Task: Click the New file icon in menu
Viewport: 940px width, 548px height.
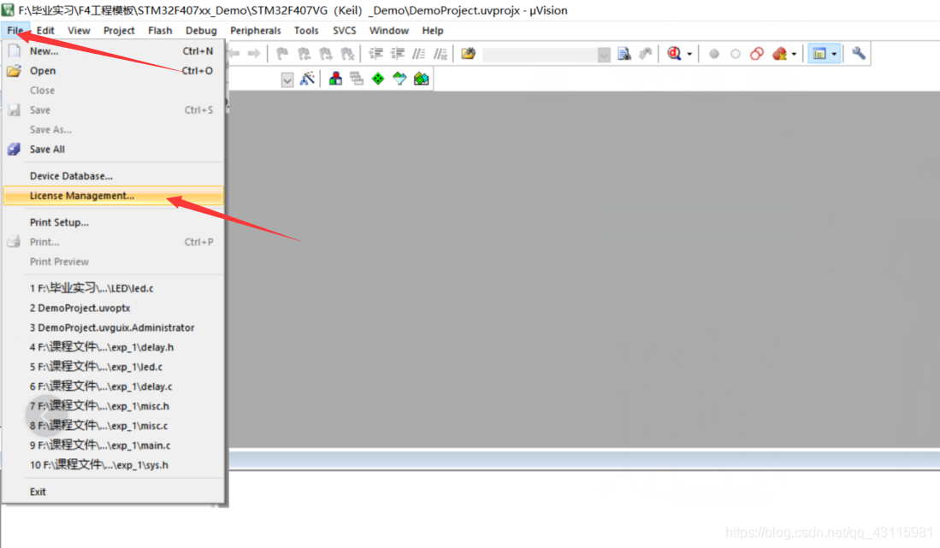Action: pyautogui.click(x=14, y=51)
